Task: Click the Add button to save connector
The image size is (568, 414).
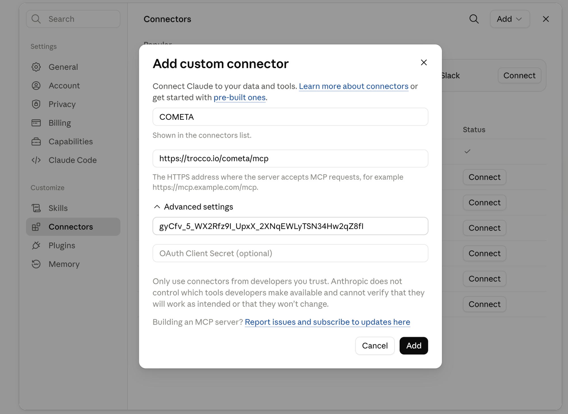Action: [x=414, y=346]
